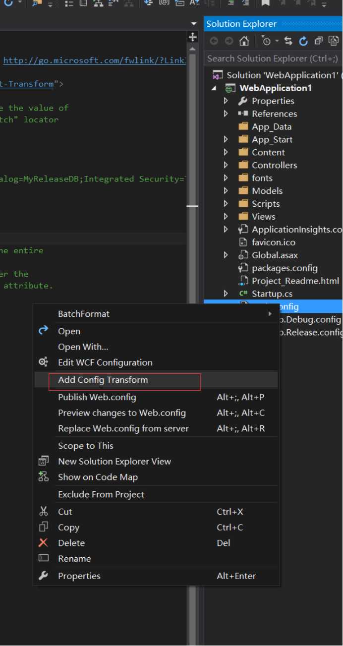Click the split editor handle above scrollbar
This screenshot has width=343, height=646.
(193, 37)
